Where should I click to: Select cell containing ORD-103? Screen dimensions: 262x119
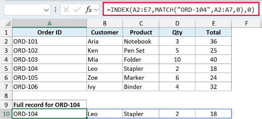(x=49, y=60)
